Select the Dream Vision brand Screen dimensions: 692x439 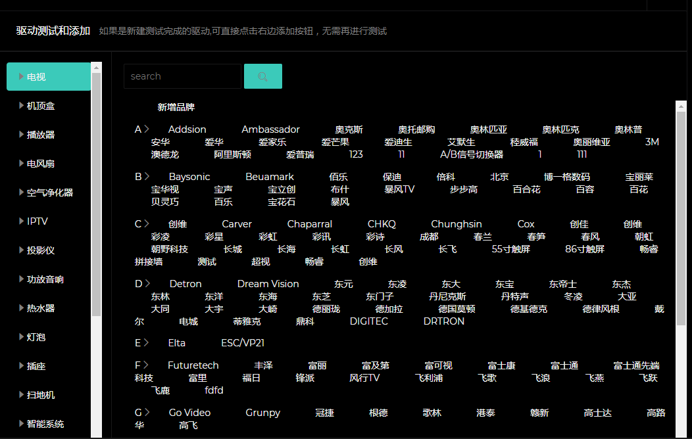[x=268, y=284]
